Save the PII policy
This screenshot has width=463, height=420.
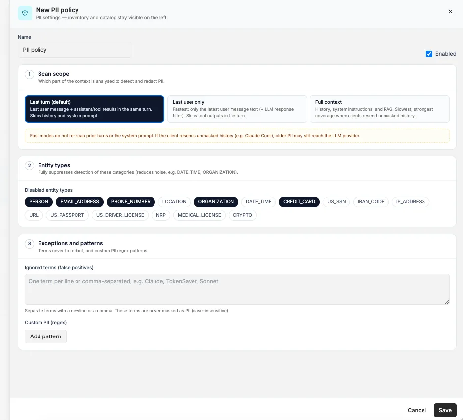(445, 410)
